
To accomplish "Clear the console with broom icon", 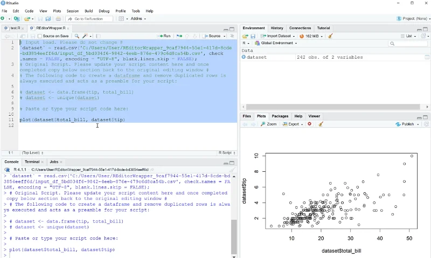I will coord(233,170).
